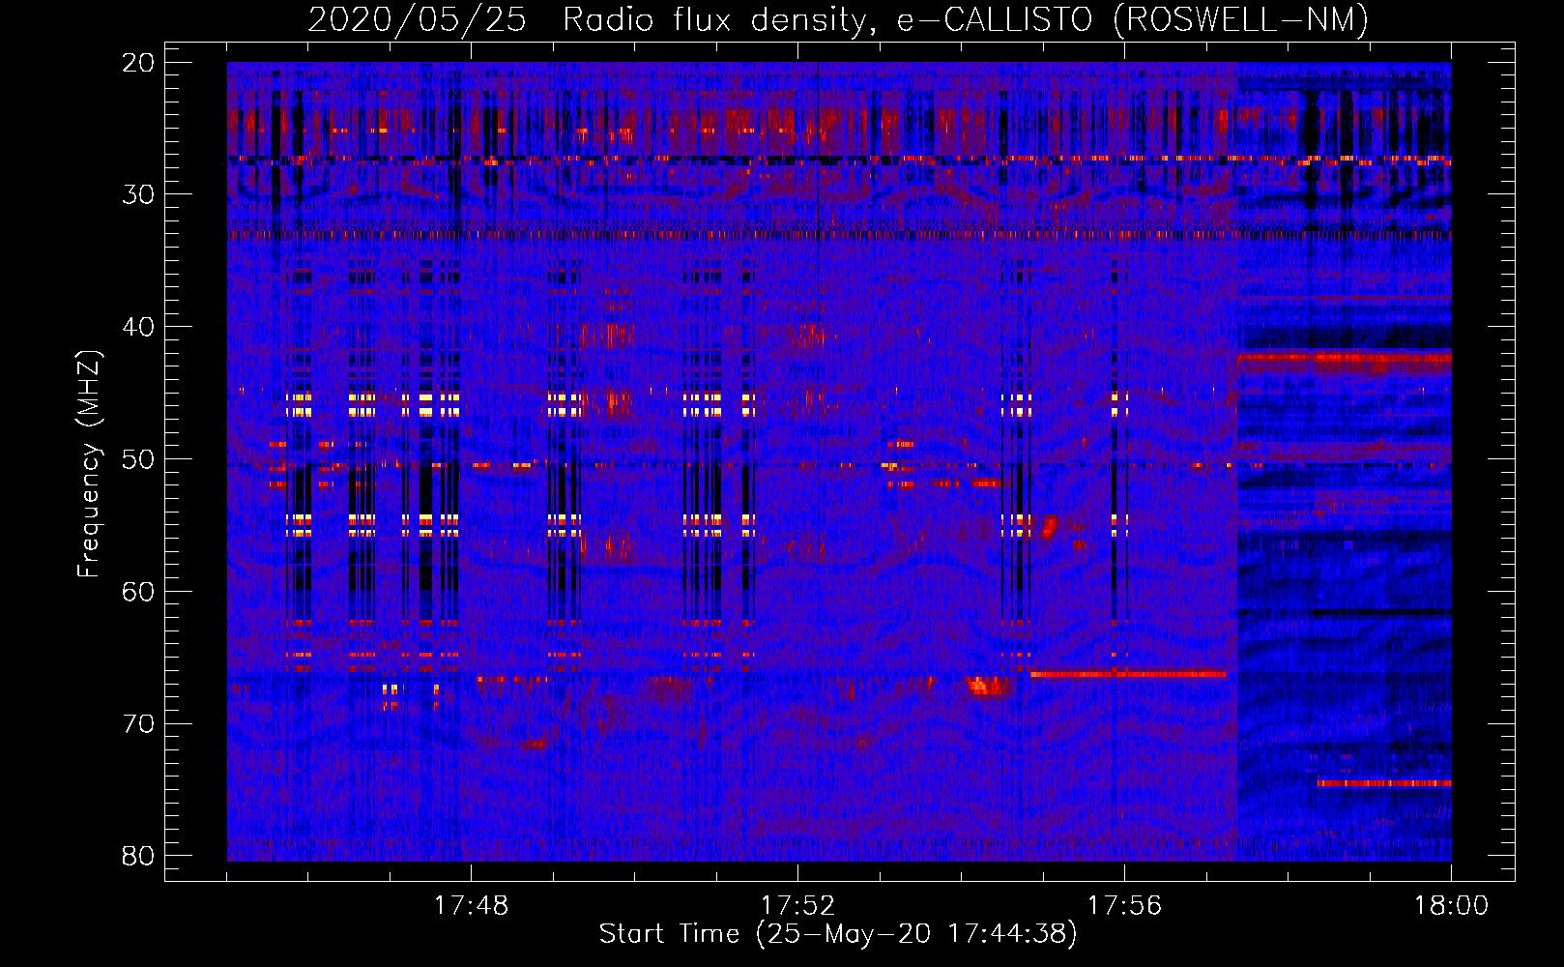The image size is (1564, 967).
Task: Click the 70 MHz frequency tick label
Action: pyautogui.click(x=139, y=723)
